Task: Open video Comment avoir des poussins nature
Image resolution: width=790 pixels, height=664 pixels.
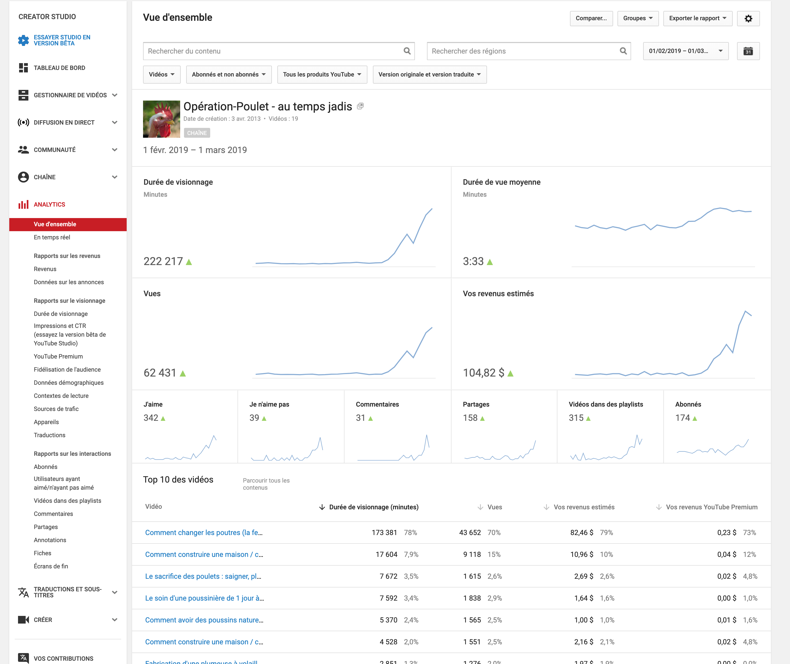Action: pos(204,620)
